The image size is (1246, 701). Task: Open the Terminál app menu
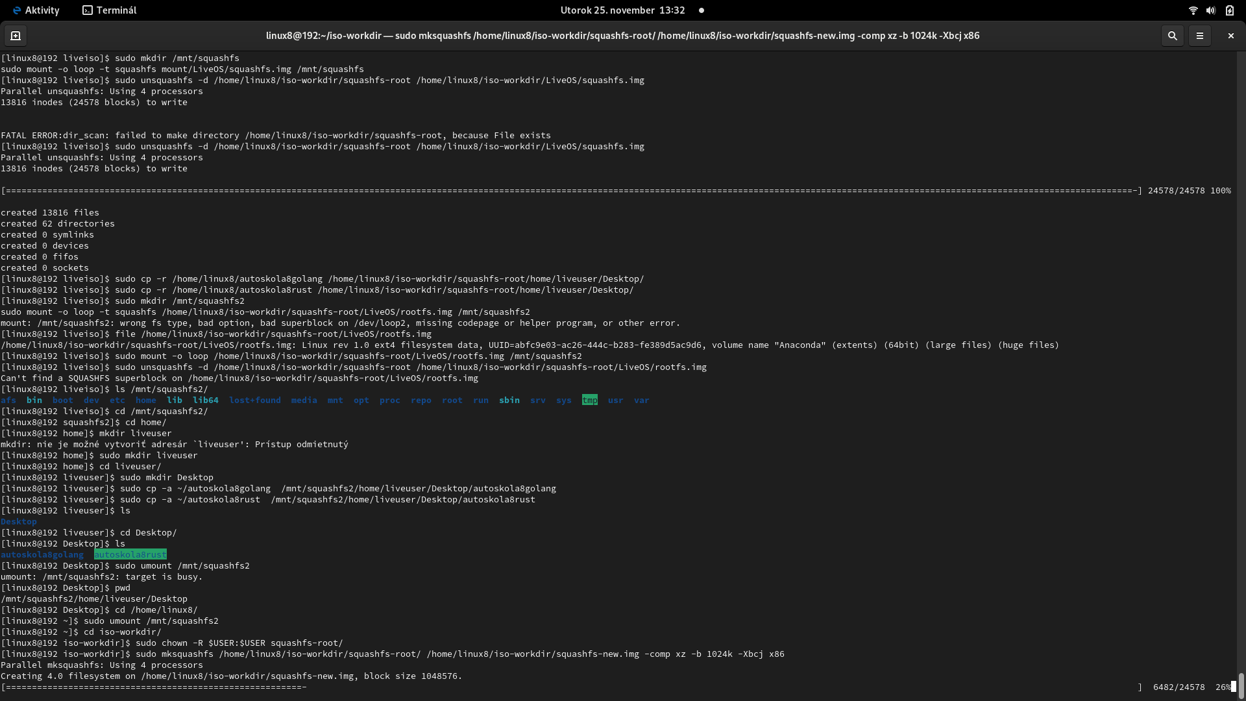coord(109,10)
